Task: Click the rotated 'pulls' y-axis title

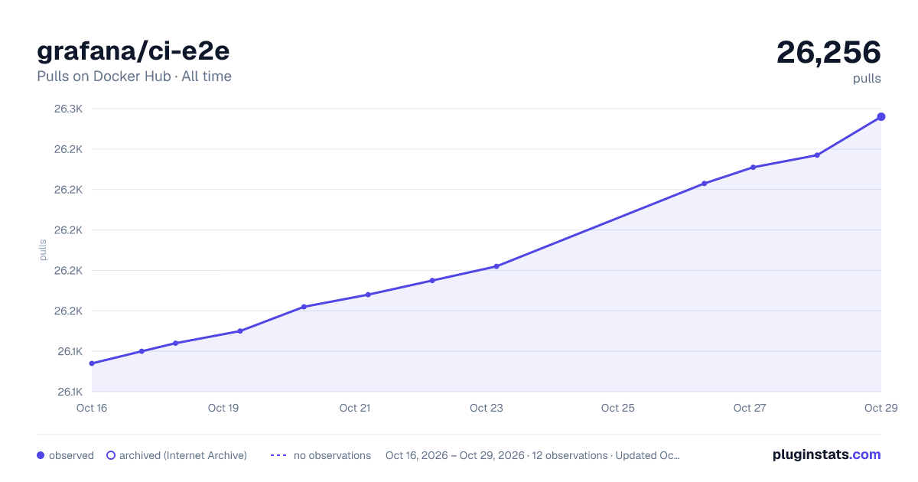Action: pyautogui.click(x=44, y=250)
